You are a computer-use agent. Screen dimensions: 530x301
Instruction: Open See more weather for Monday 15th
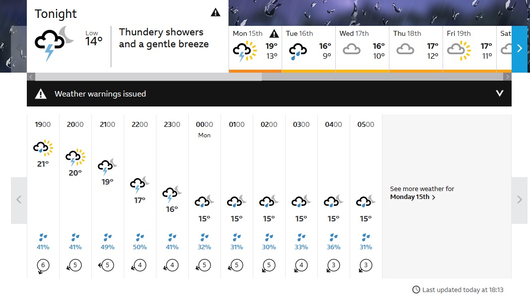[x=422, y=193]
